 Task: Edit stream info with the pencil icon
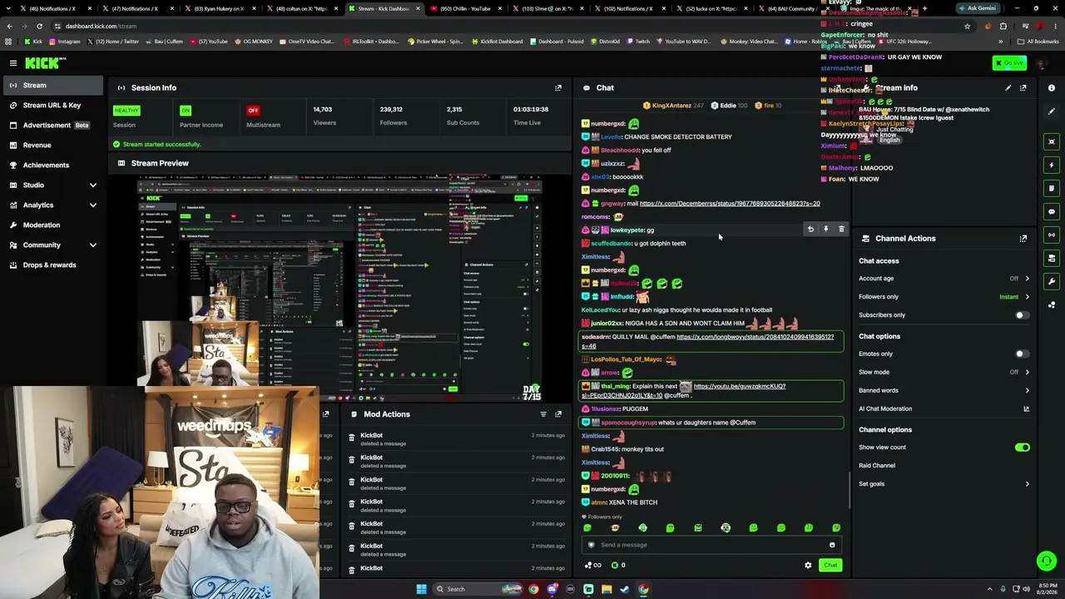(x=1008, y=87)
